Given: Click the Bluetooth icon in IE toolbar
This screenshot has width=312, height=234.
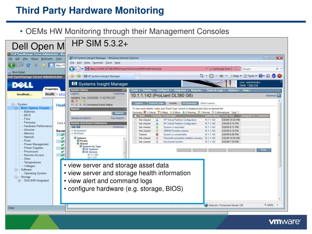Looking at the screenshot, I should coord(274,76).
